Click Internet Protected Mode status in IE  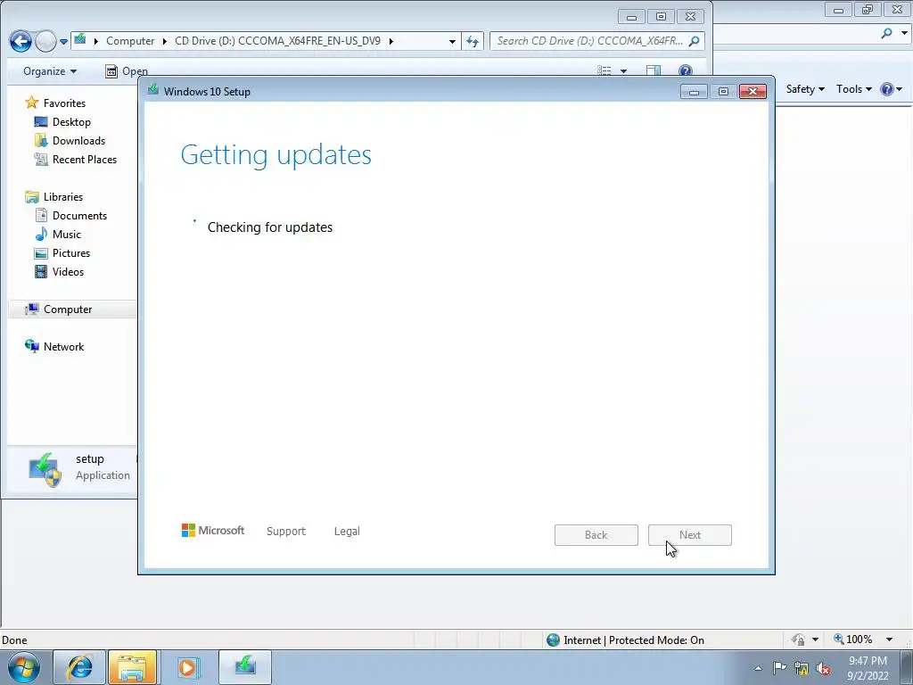point(625,640)
